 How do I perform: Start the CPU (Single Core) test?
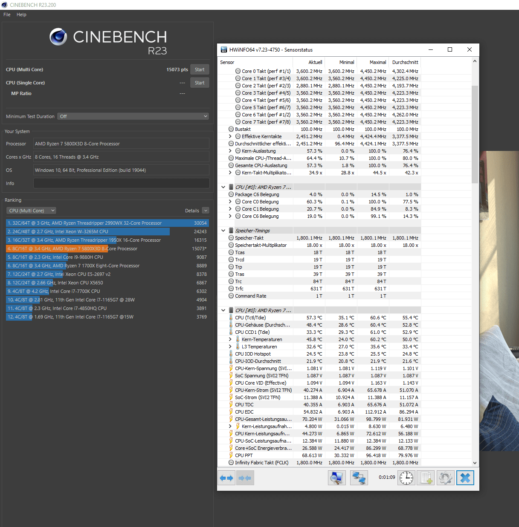(200, 83)
